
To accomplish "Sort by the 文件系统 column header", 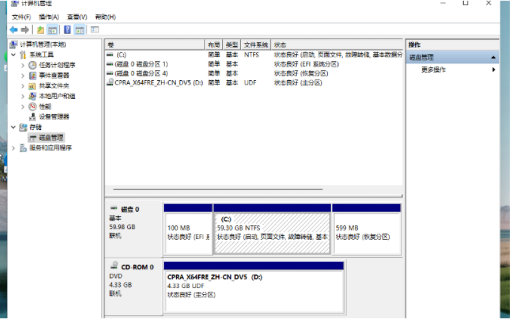I will [x=256, y=45].
